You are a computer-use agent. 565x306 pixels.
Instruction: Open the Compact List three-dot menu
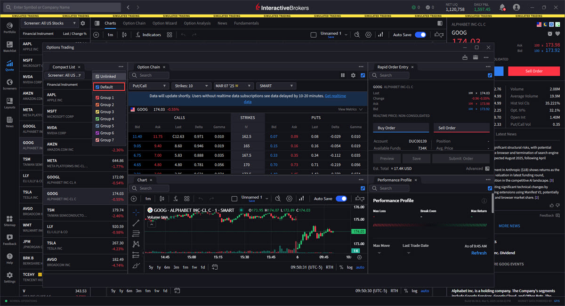121,67
